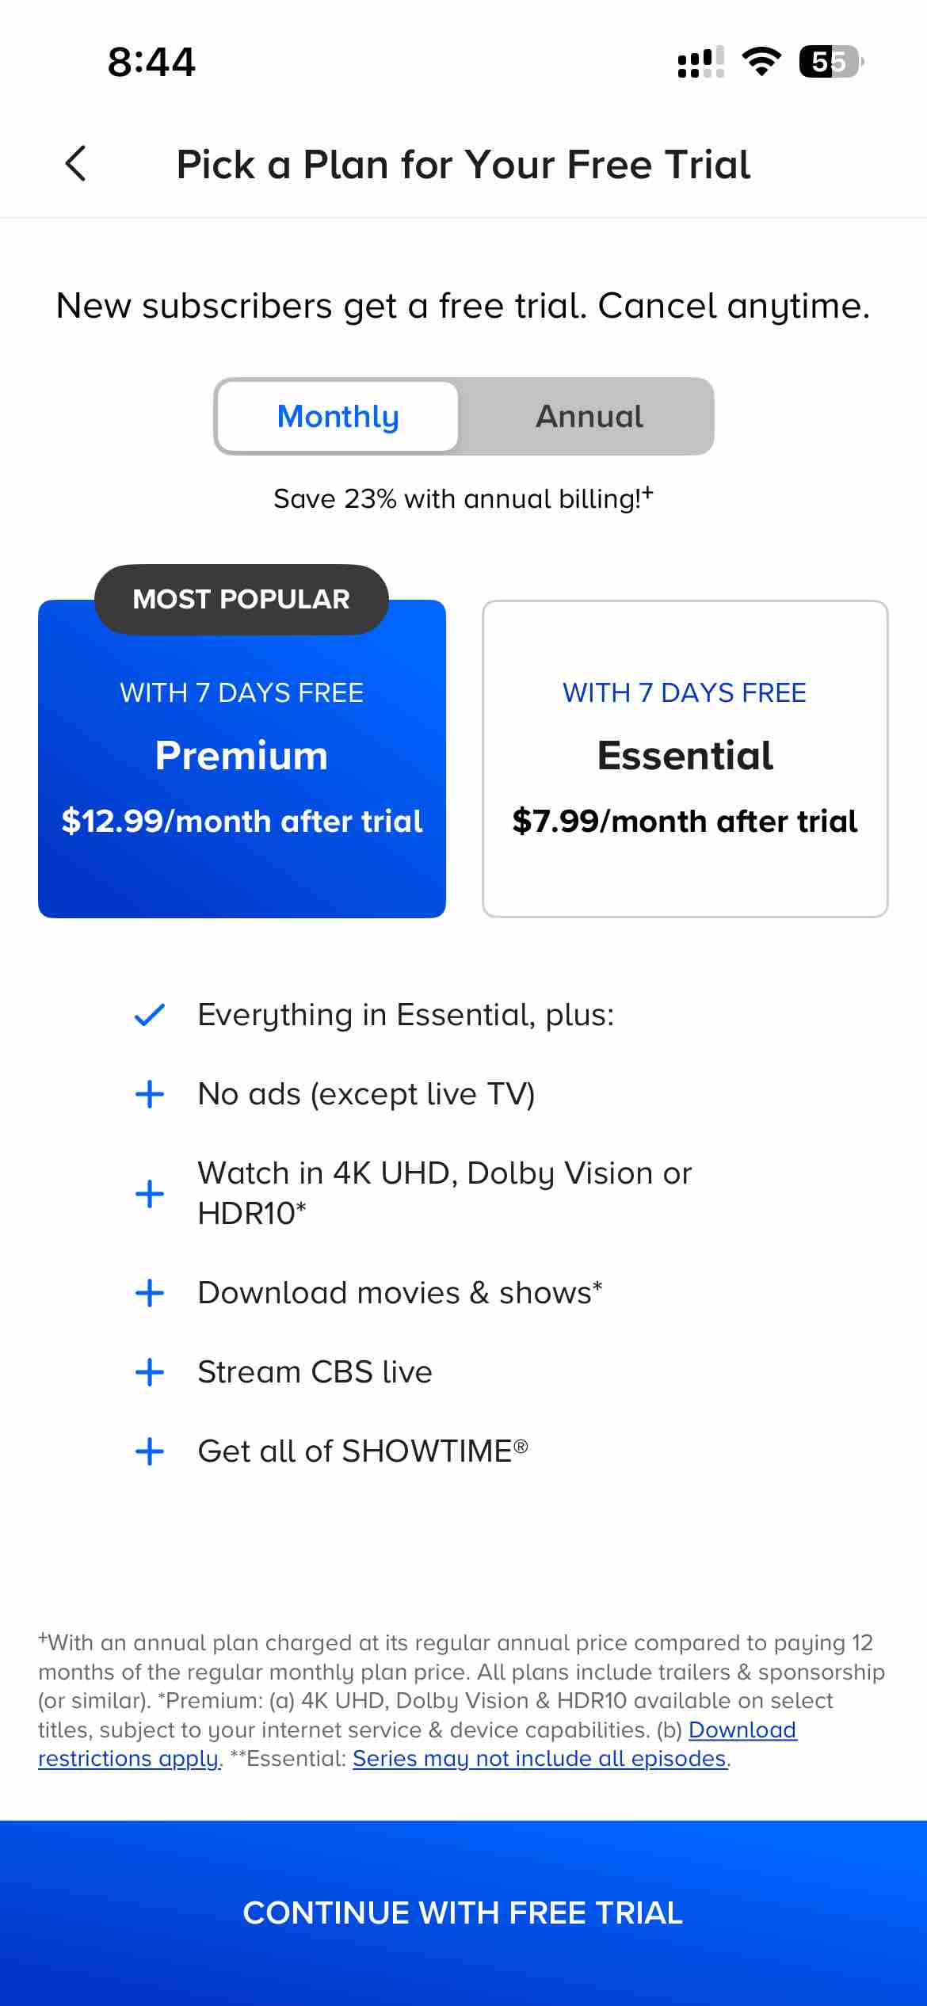Open Series may not include all episodes link
The image size is (927, 2006).
[x=539, y=1758]
